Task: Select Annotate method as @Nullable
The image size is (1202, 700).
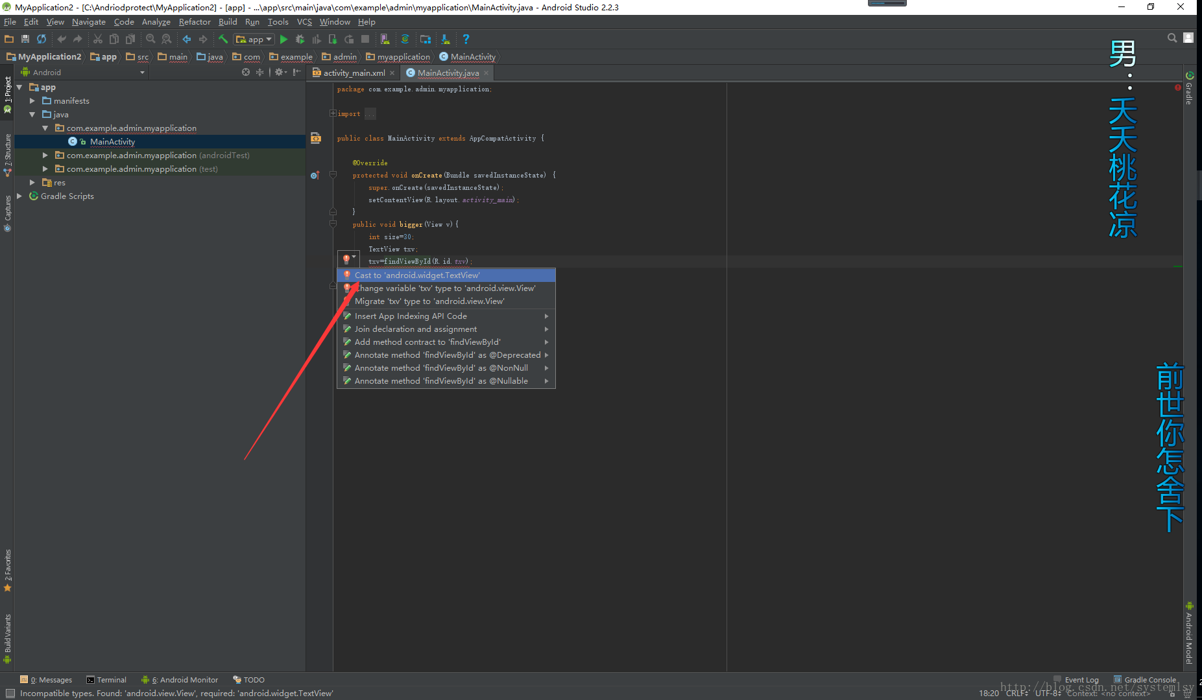Action: pyautogui.click(x=446, y=380)
